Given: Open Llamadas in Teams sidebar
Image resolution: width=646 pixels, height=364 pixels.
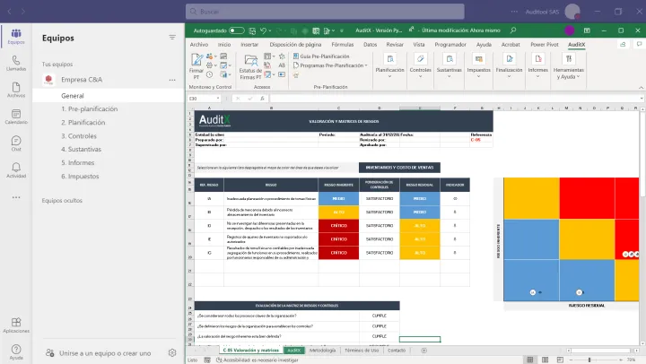Looking at the screenshot, I should 16,64.
